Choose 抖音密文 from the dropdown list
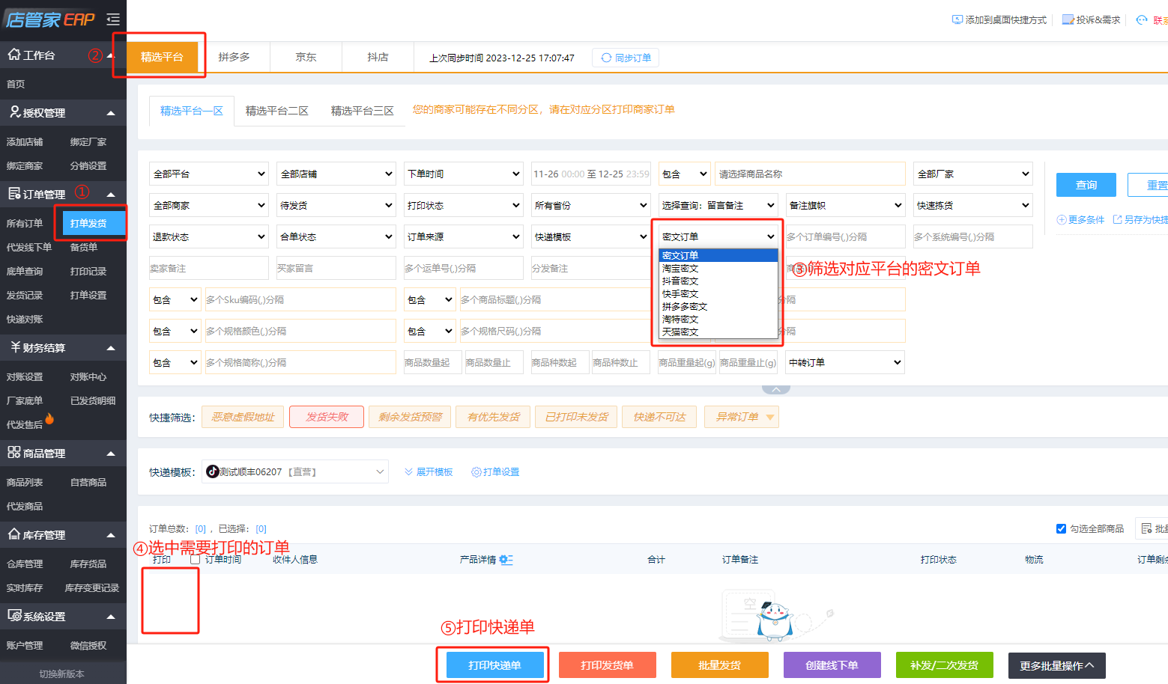Viewport: 1168px width, 684px height. 718,281
